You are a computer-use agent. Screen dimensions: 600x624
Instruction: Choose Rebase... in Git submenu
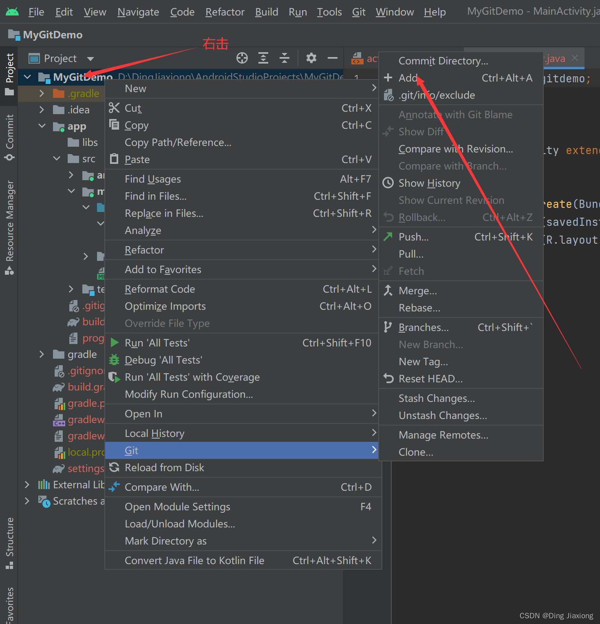coord(461,308)
